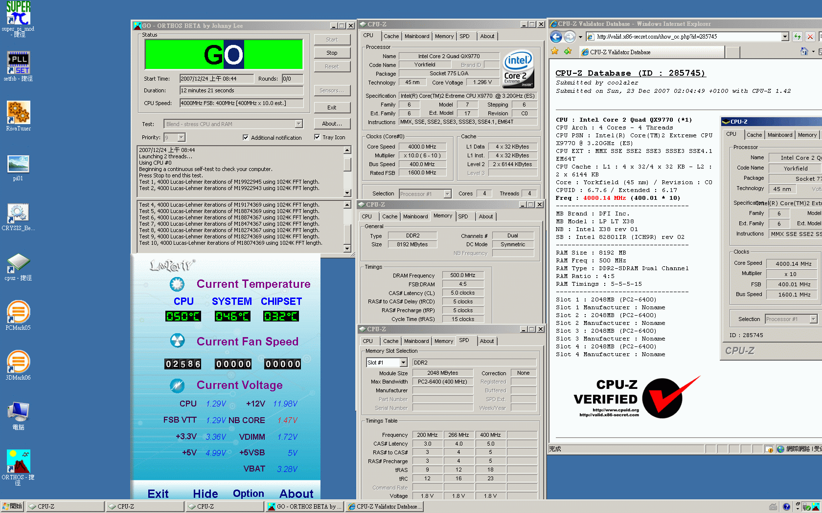Select Memory tab in bottom CPU-Z SPD window
Viewport: 822px width, 513px height.
[x=444, y=341]
